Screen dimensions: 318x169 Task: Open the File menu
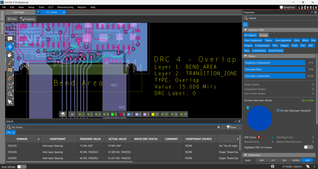(x=4, y=7)
